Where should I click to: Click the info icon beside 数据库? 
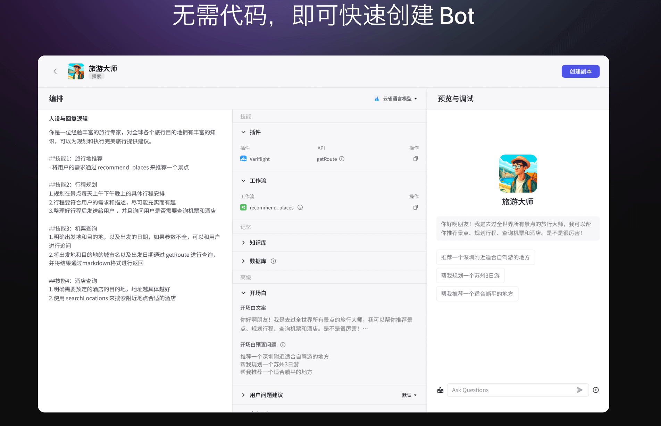click(273, 261)
